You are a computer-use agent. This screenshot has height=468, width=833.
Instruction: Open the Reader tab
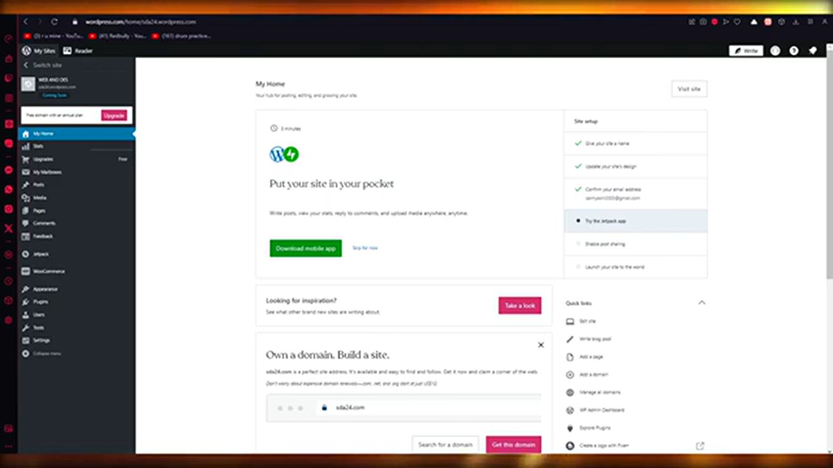click(x=78, y=51)
